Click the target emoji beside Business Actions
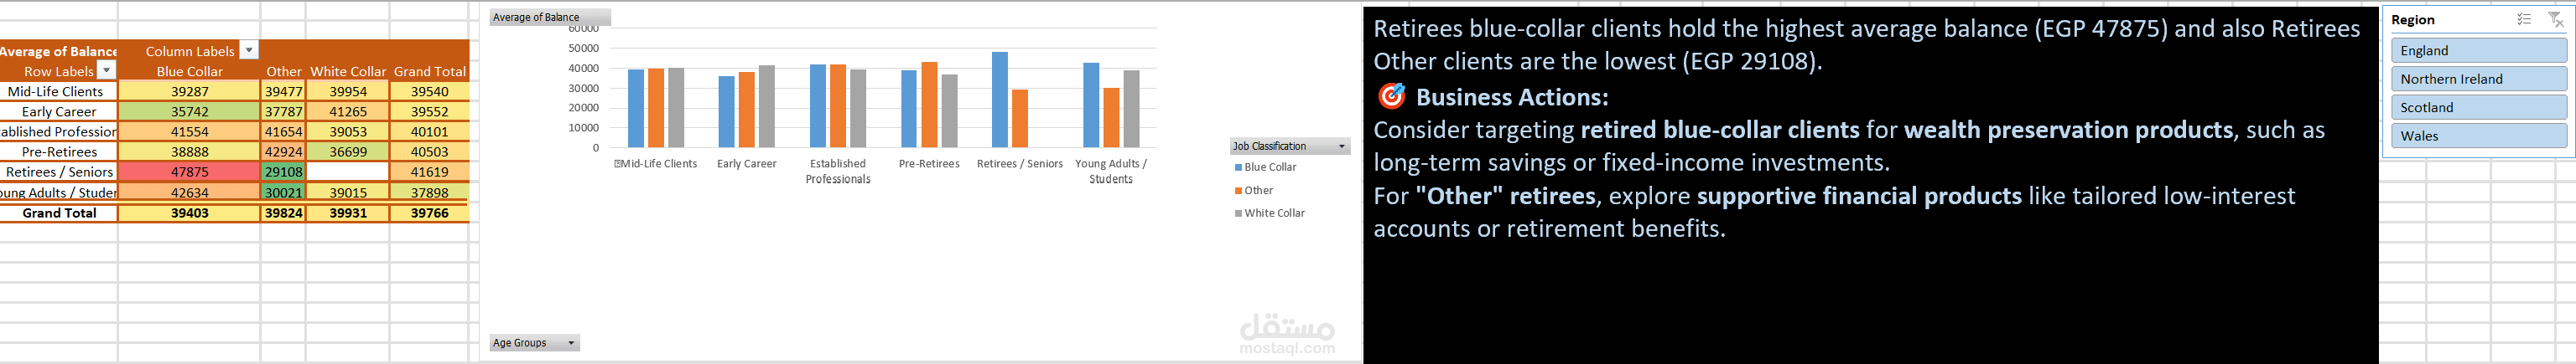 coord(1391,97)
